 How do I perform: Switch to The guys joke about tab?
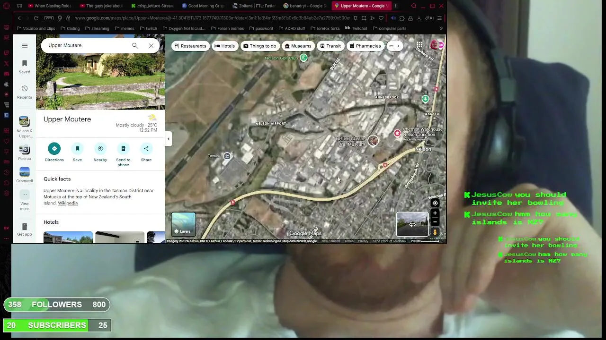click(x=101, y=6)
